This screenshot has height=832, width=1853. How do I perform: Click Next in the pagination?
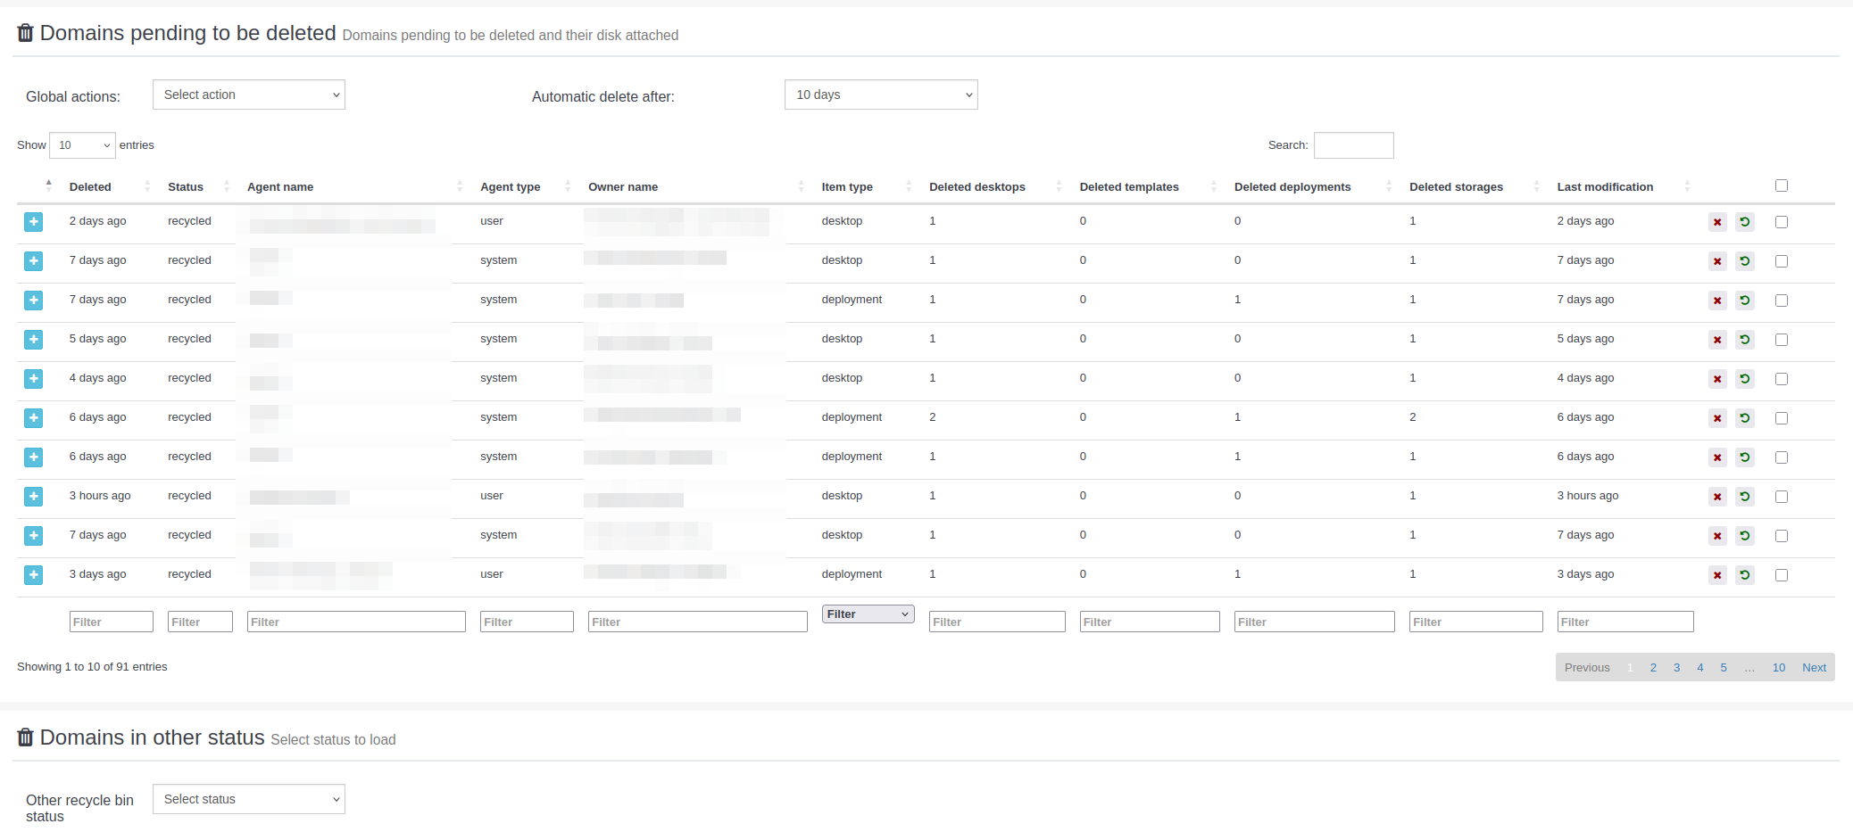[1814, 668]
